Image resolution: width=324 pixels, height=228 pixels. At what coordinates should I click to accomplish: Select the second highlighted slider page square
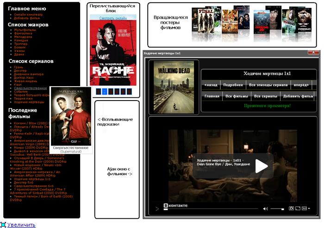(105, 91)
